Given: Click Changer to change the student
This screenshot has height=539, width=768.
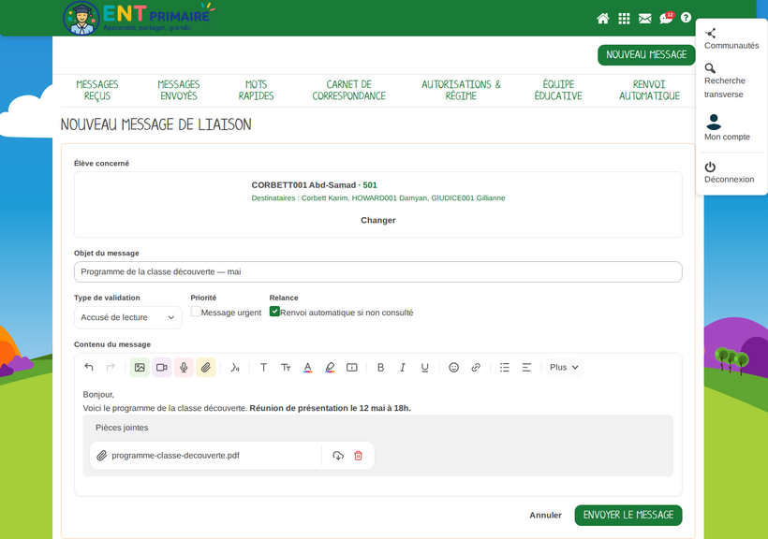Looking at the screenshot, I should tap(378, 220).
